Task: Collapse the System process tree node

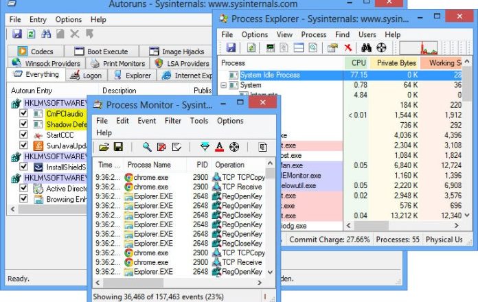Action: click(x=225, y=85)
